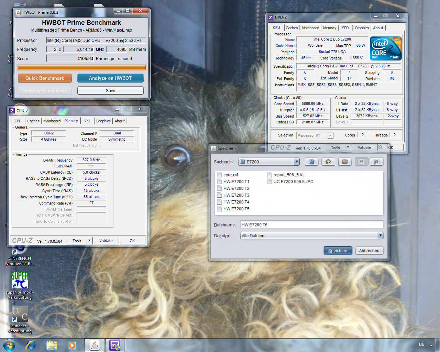
Task: Open the Windows Start menu
Action: point(9,345)
